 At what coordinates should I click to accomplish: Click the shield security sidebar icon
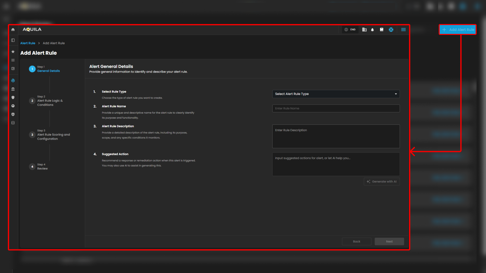pos(13,97)
